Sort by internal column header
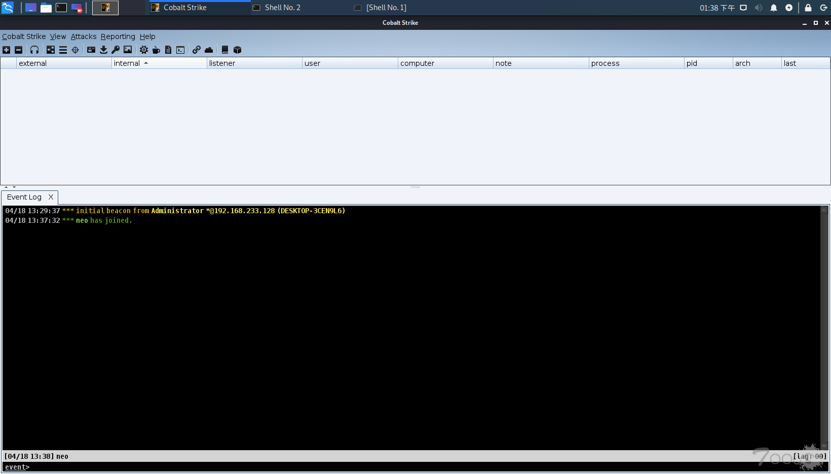Screen dimensions: 831x474 [159, 63]
